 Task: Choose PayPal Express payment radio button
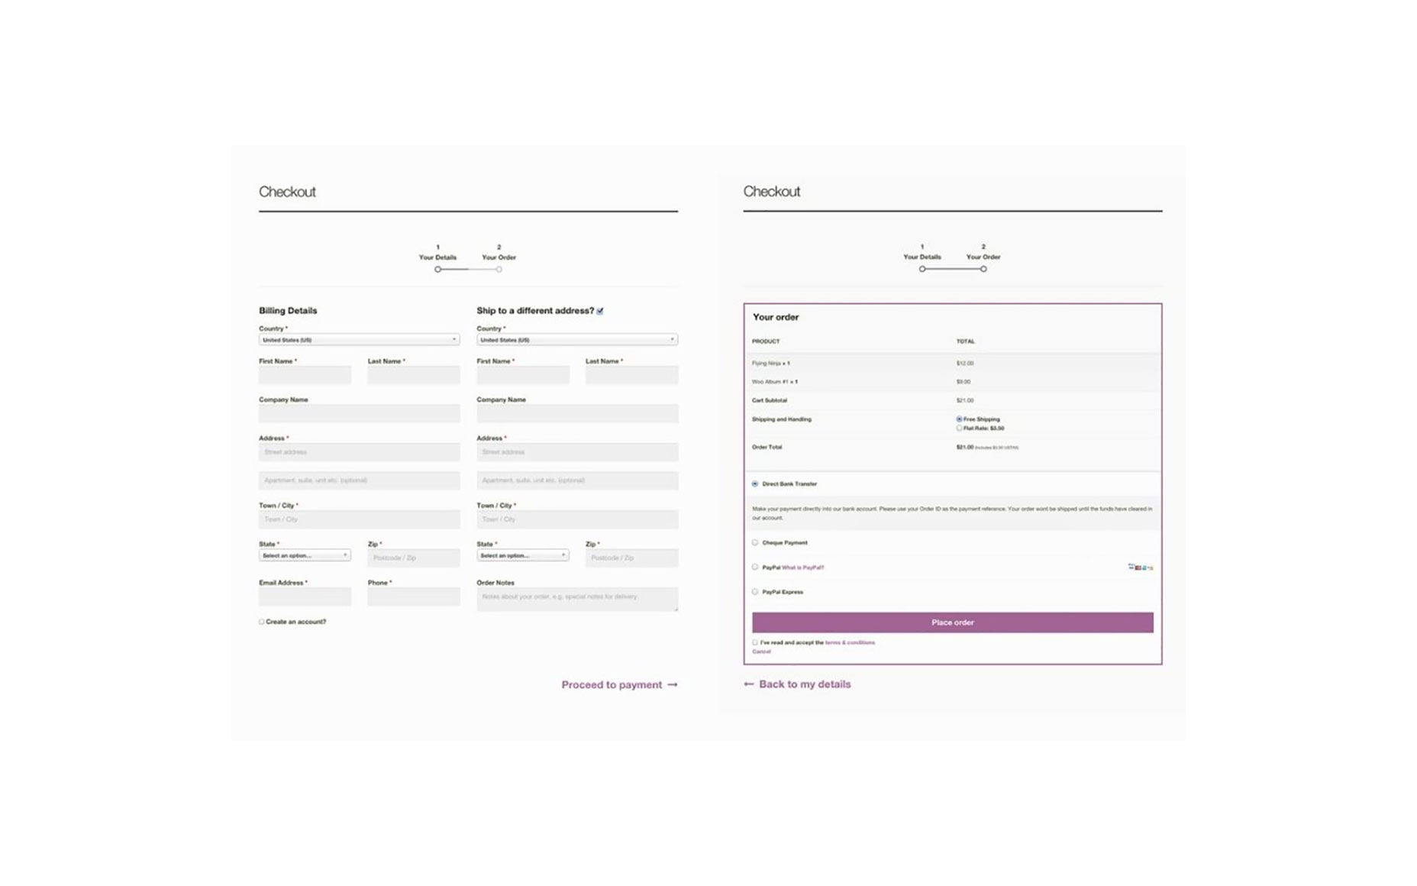[x=755, y=591]
